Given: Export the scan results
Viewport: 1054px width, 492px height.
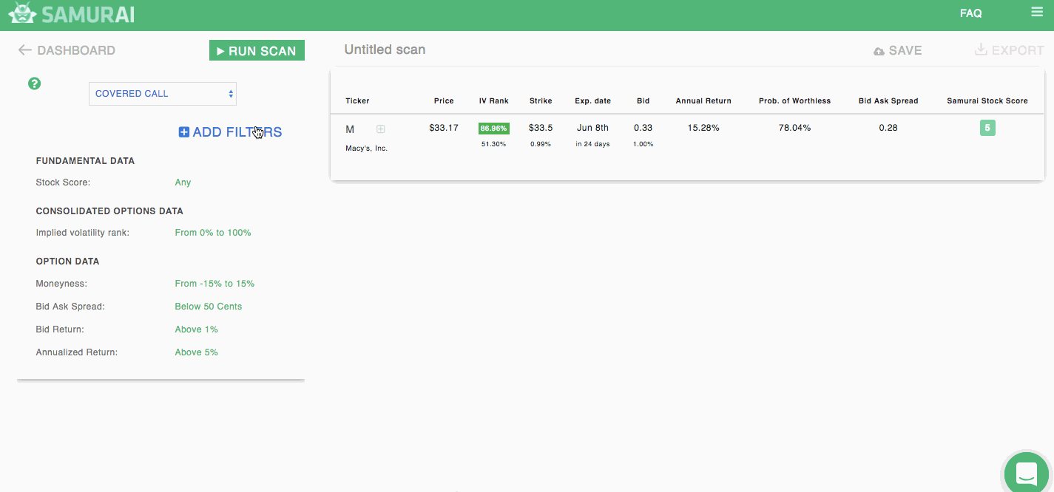Looking at the screenshot, I should click(x=1009, y=50).
